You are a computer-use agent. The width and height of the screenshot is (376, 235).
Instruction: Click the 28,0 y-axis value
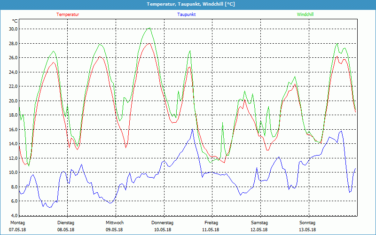(13, 43)
